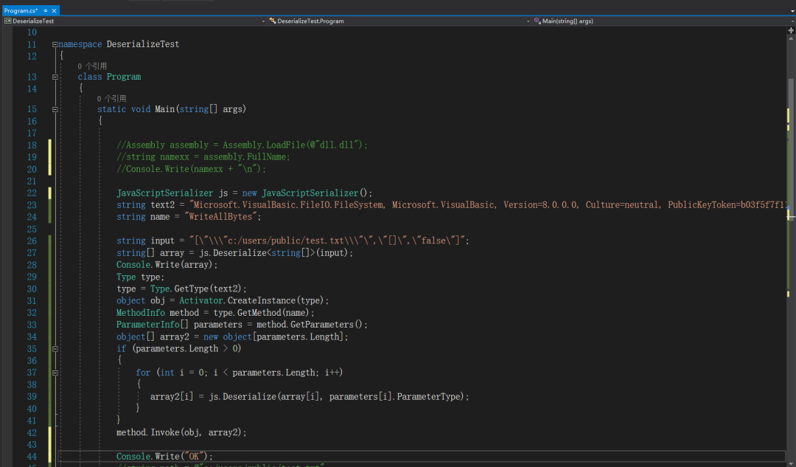Click the 'Type type;' declaration
Viewport: 796px width, 467px height.
click(x=140, y=277)
